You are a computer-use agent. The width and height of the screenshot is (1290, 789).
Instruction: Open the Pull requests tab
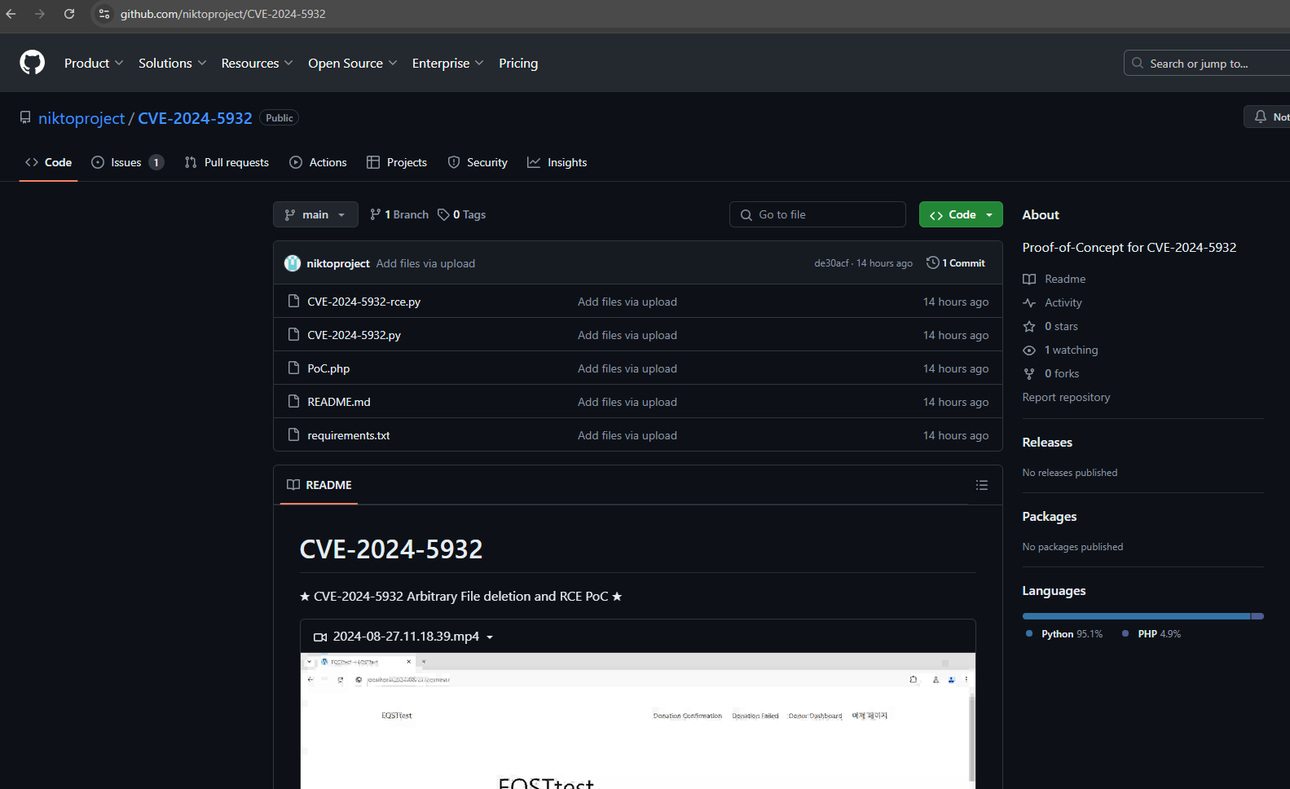227,162
